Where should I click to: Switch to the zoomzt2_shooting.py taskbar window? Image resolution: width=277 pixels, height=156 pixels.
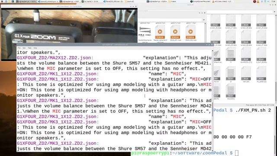tap(48, 1)
